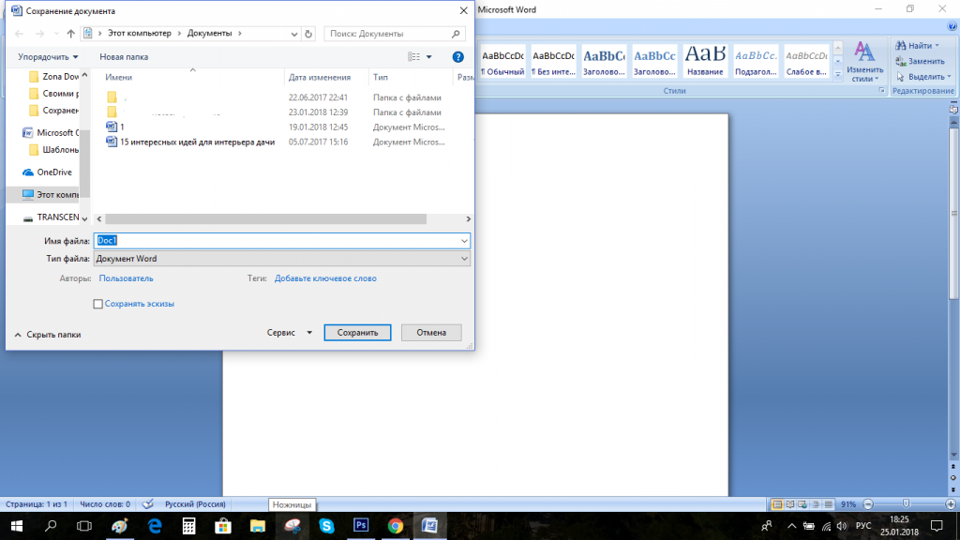Viewport: 960px width, 540px height.
Task: Click the 'Отмена' button
Action: click(x=431, y=333)
